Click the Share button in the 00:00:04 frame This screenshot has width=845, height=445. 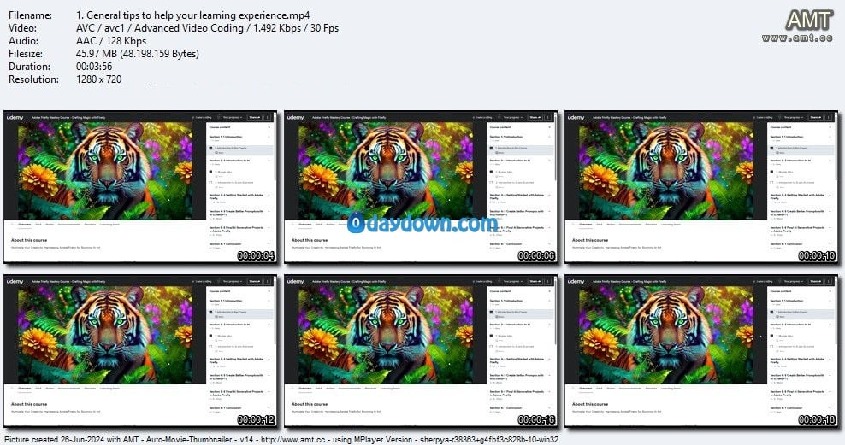pos(255,117)
